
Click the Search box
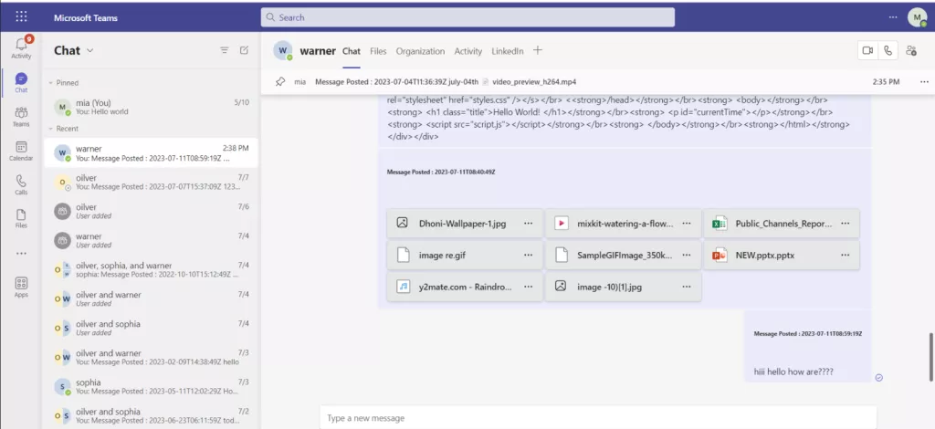[467, 17]
